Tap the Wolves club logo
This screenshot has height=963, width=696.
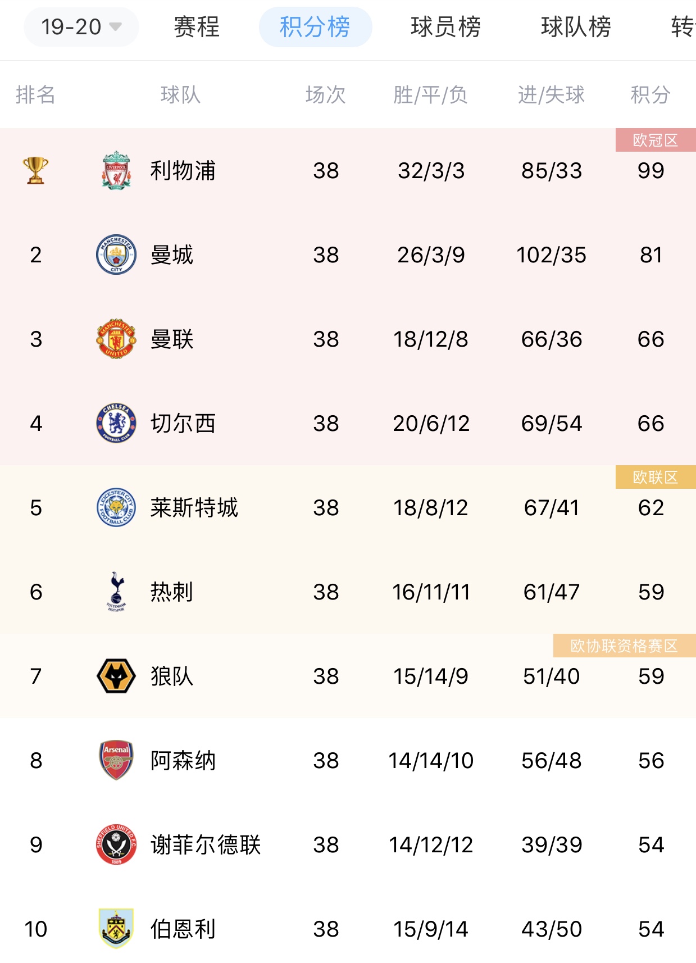116,676
